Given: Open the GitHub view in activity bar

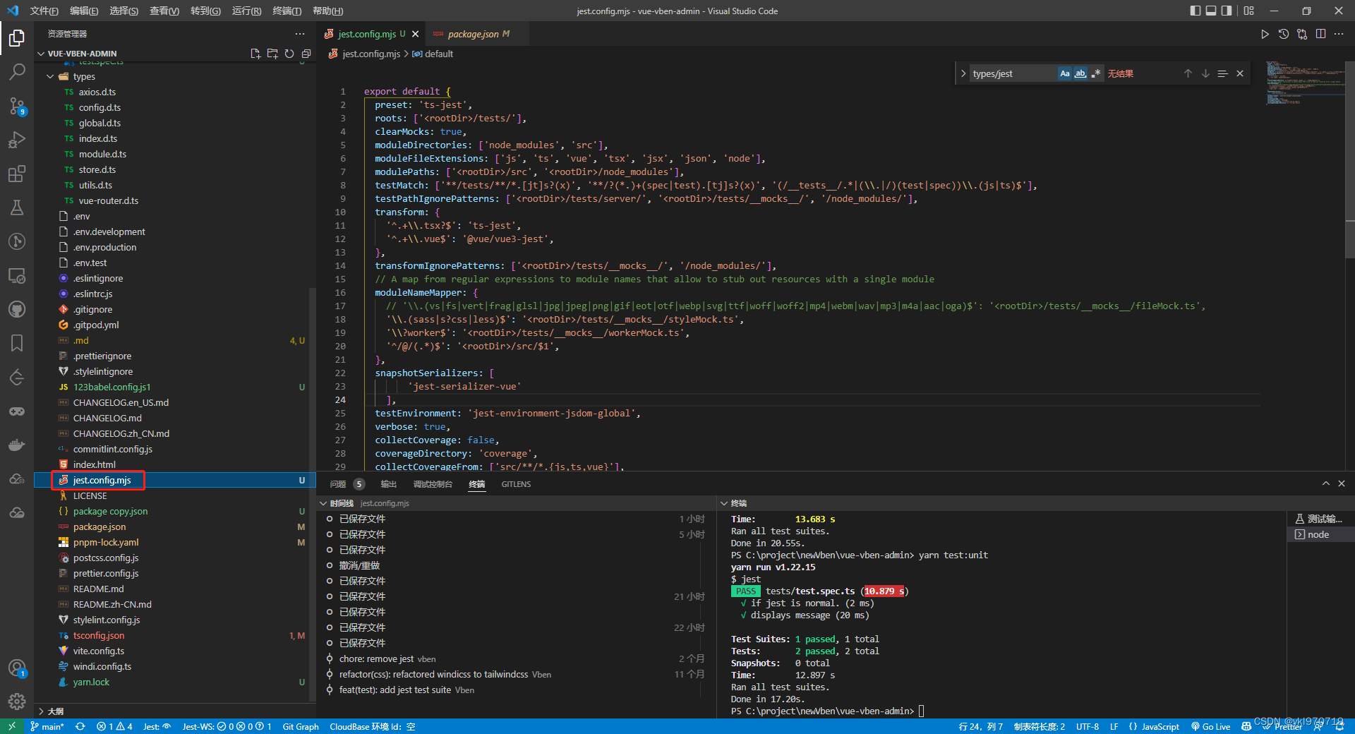Looking at the screenshot, I should [x=17, y=309].
